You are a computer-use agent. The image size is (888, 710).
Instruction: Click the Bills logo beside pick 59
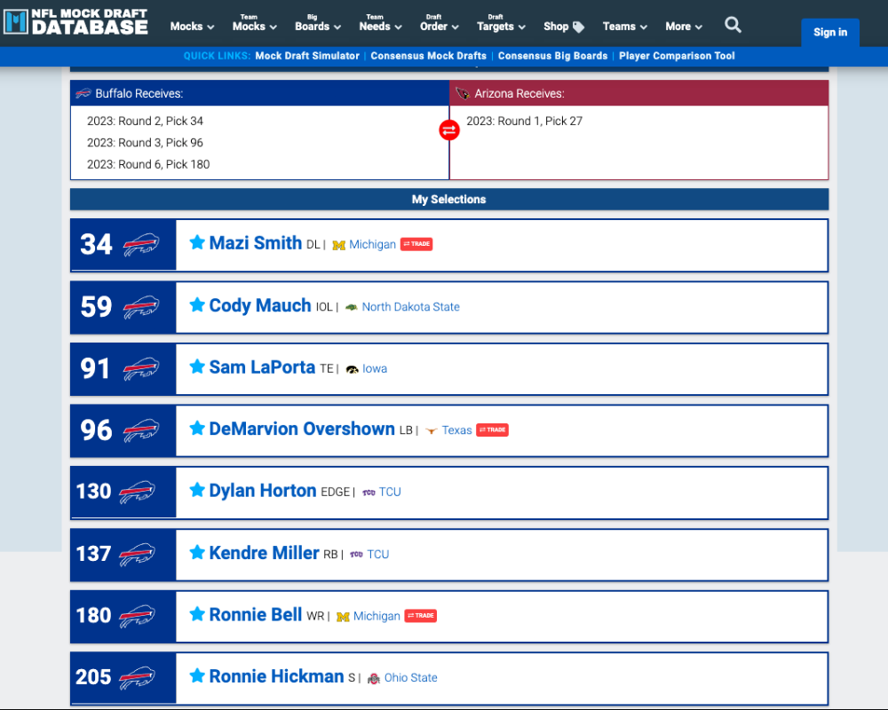click(141, 307)
